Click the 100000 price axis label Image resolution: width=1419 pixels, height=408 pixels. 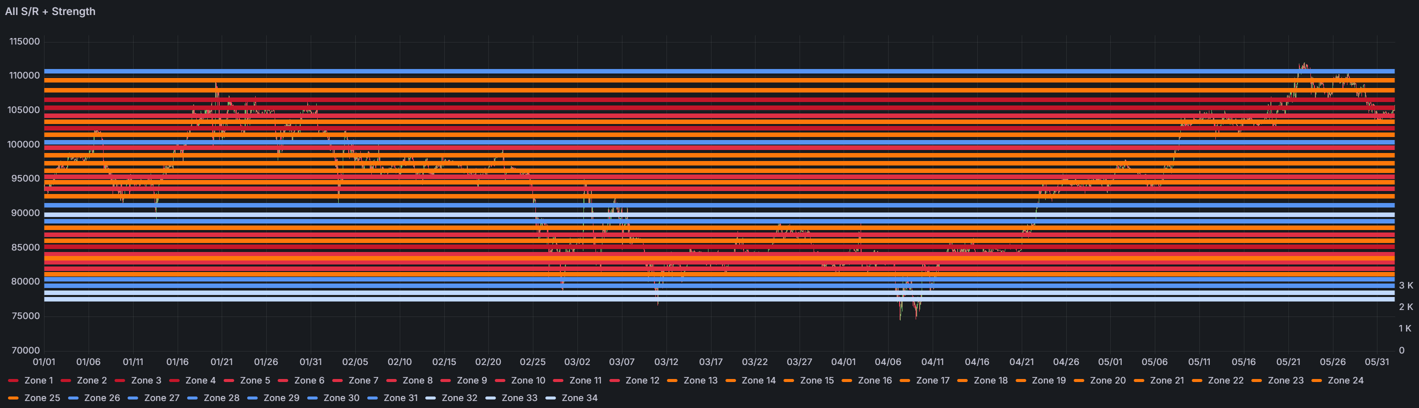(x=24, y=145)
